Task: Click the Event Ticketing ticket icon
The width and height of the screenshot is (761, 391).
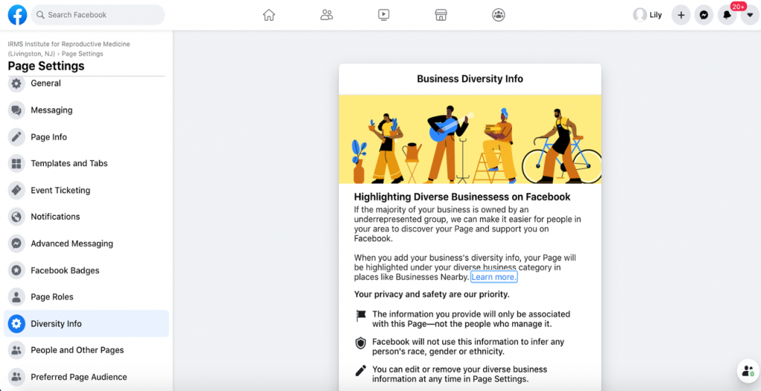Action: pyautogui.click(x=16, y=191)
